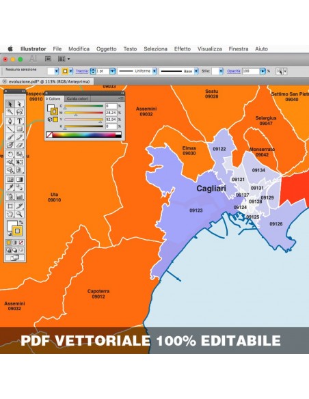Select the Free Transform tool
Image resolution: width=309 pixels, height=399 pixels.
19,162
